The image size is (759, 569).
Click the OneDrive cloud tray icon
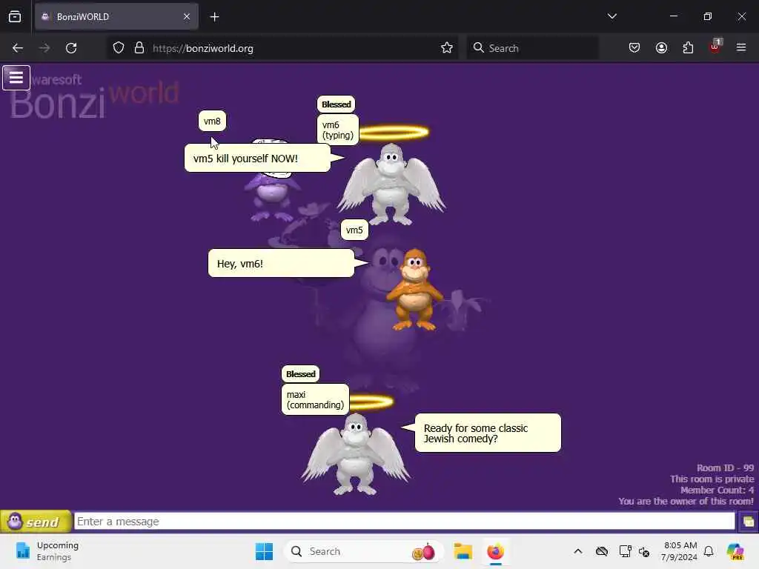click(602, 551)
